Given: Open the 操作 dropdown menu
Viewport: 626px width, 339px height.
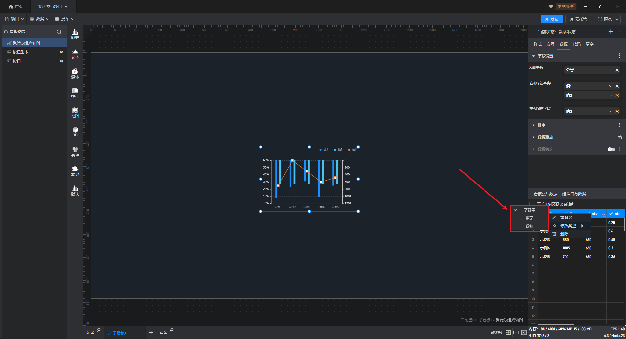Looking at the screenshot, I should (x=65, y=19).
